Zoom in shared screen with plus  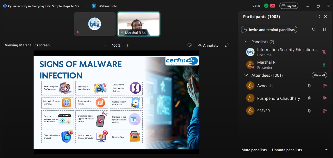127,45
